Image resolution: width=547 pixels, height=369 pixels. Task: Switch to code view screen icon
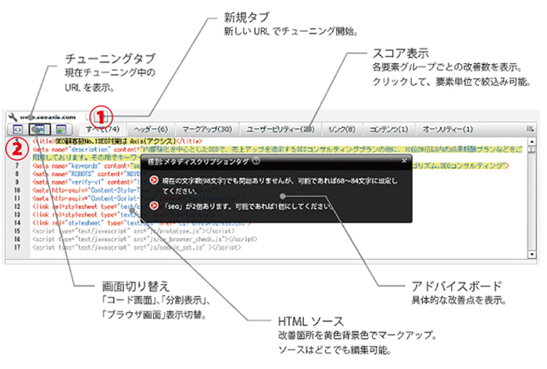click(16, 129)
